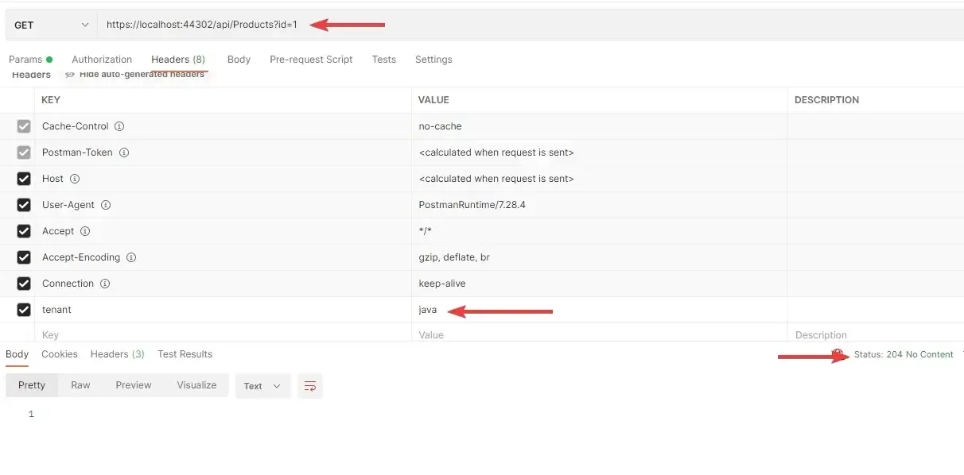
Task: Click the line wrap icon beside Text dropdown
Action: 309,385
